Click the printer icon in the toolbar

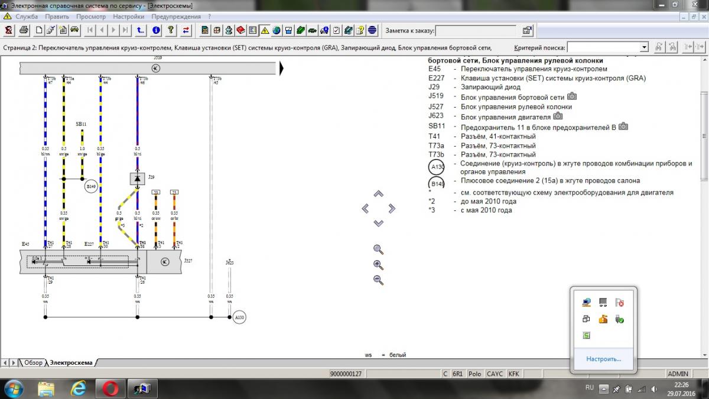[x=24, y=30]
